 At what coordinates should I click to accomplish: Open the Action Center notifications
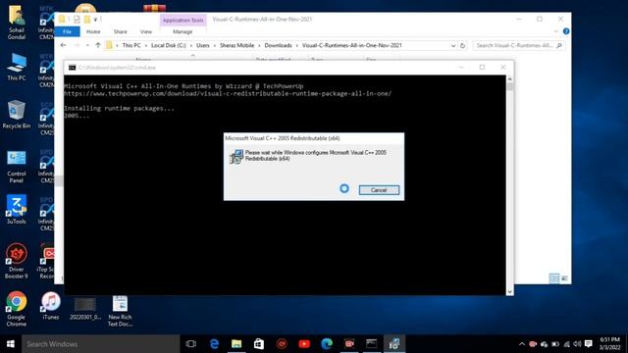pos(589,344)
